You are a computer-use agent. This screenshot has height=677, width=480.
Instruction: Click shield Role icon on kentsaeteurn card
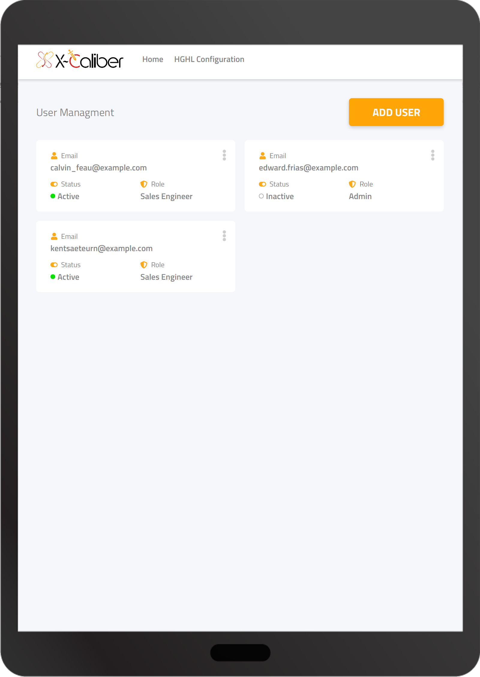tap(144, 265)
